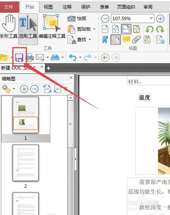The image size is (170, 215).
Task: Select fit visible page icon
Action: point(136,29)
